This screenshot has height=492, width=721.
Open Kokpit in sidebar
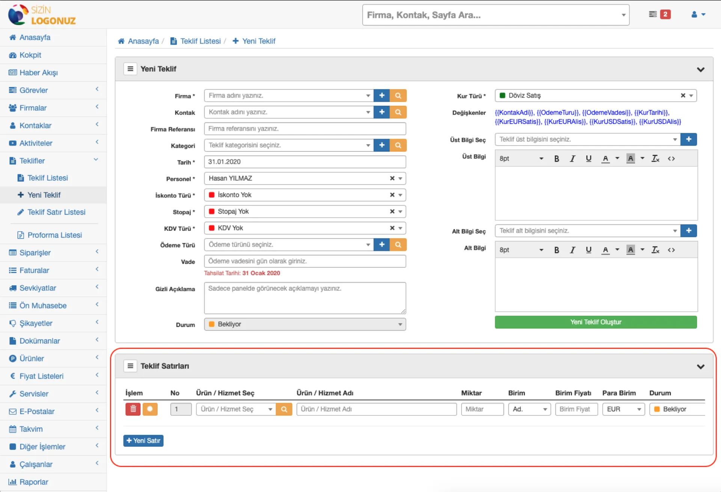click(53, 55)
